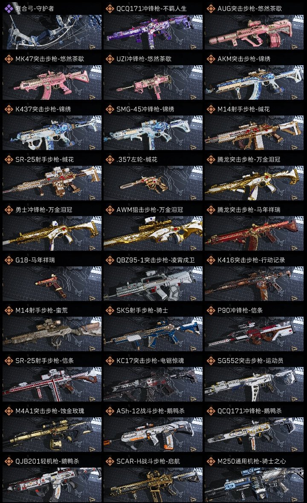Click purple rarity icon beside 复合弓-守护者
Screen dimensions: 307x503
click(9, 9)
